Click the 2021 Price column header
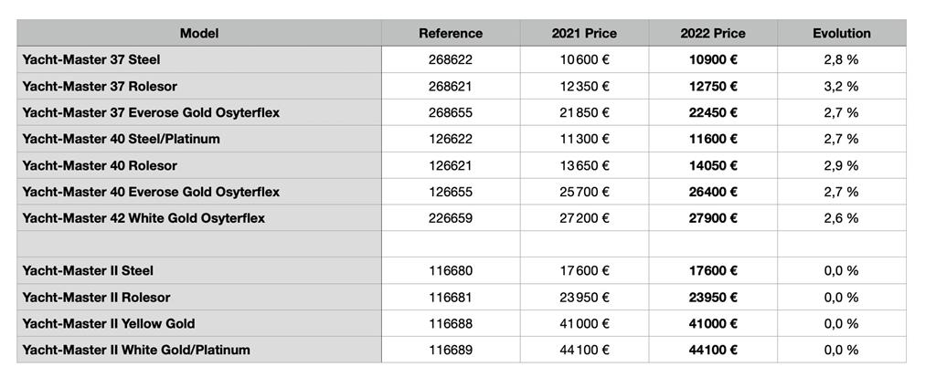936x388 pixels. pyautogui.click(x=584, y=33)
